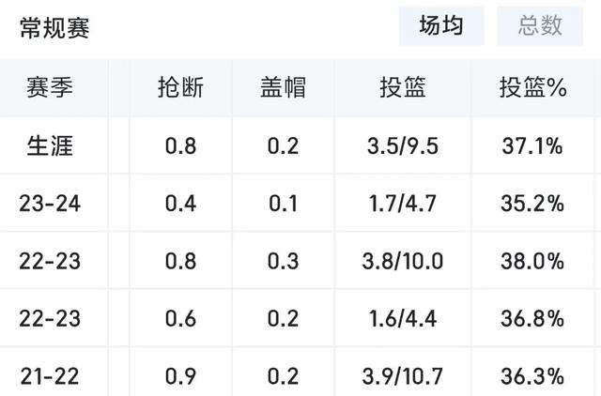Click the 投篮 column header
601x396 pixels.
click(403, 89)
